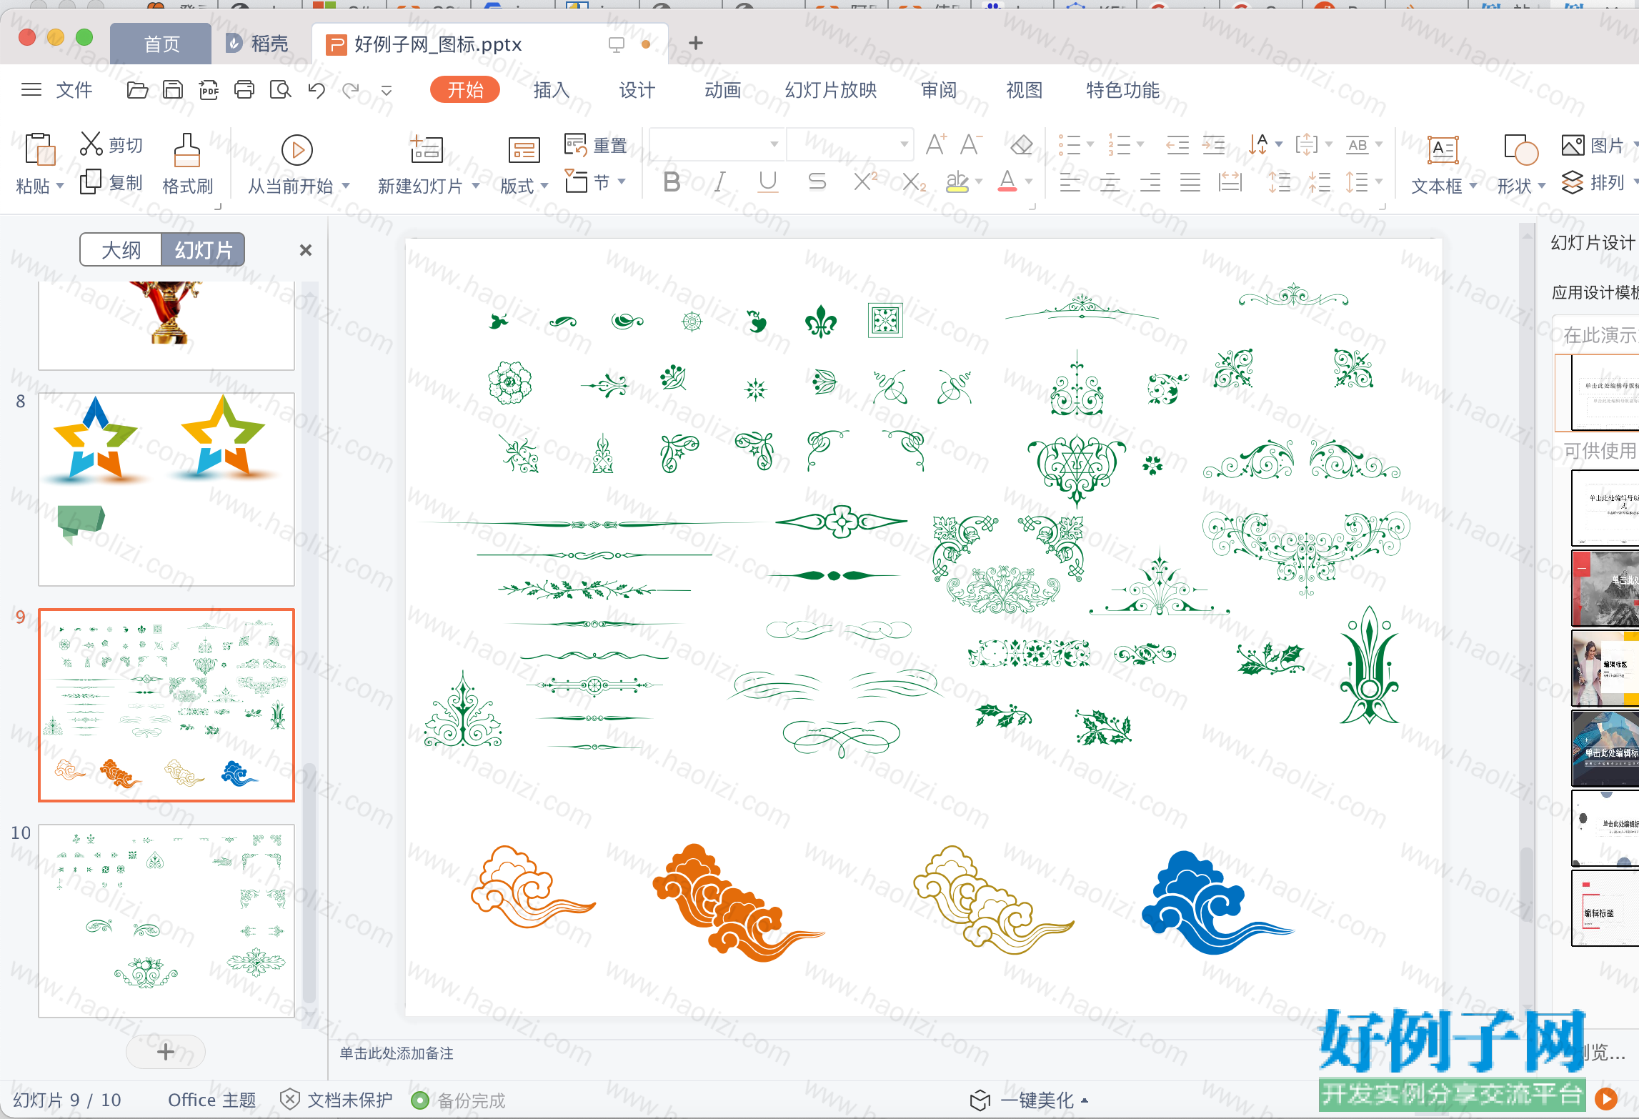This screenshot has width=1639, height=1119.
Task: Increase the paragraph indent level
Action: pyautogui.click(x=1213, y=145)
